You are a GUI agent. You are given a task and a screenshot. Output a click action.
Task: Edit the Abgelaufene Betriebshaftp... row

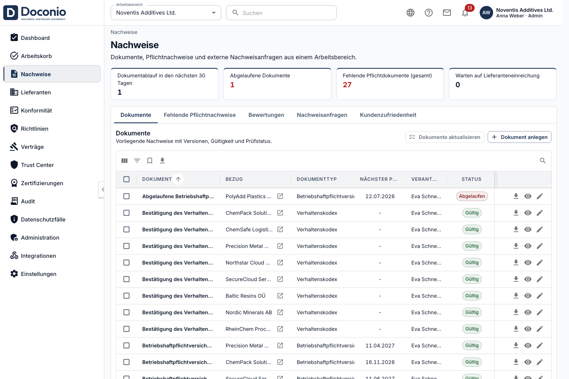(540, 196)
